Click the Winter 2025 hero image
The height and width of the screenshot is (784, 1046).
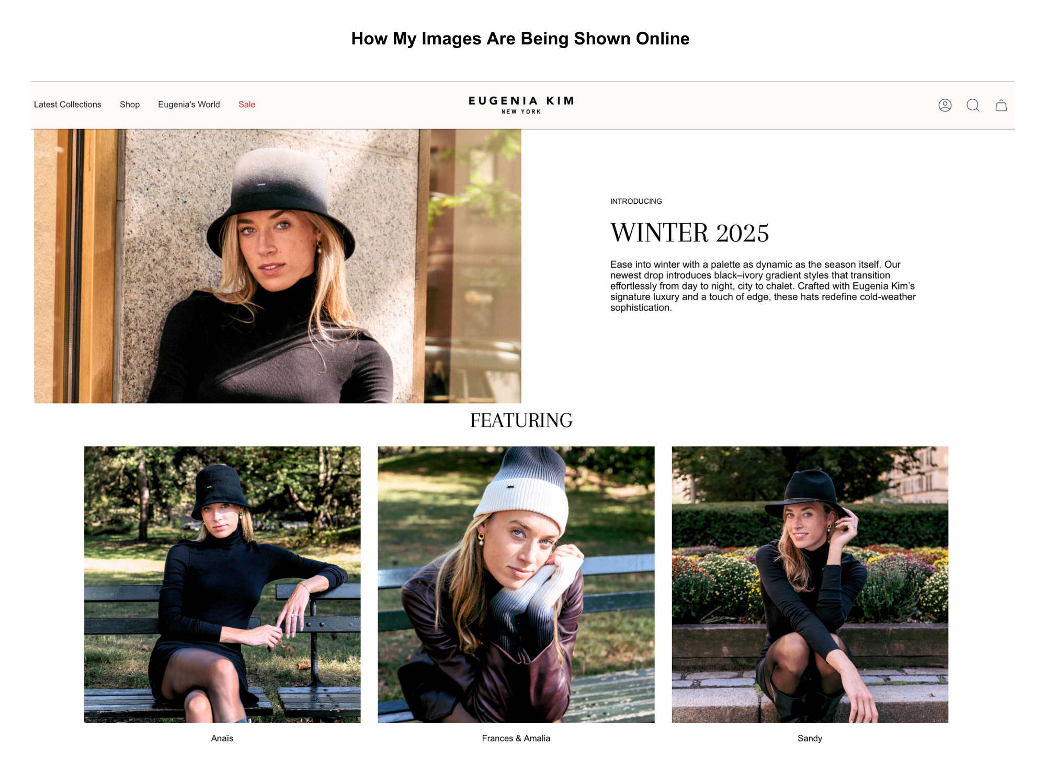[278, 266]
